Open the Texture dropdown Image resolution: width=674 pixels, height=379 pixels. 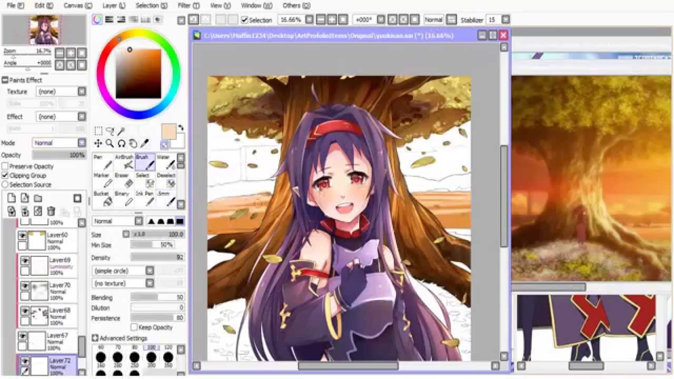click(x=61, y=92)
